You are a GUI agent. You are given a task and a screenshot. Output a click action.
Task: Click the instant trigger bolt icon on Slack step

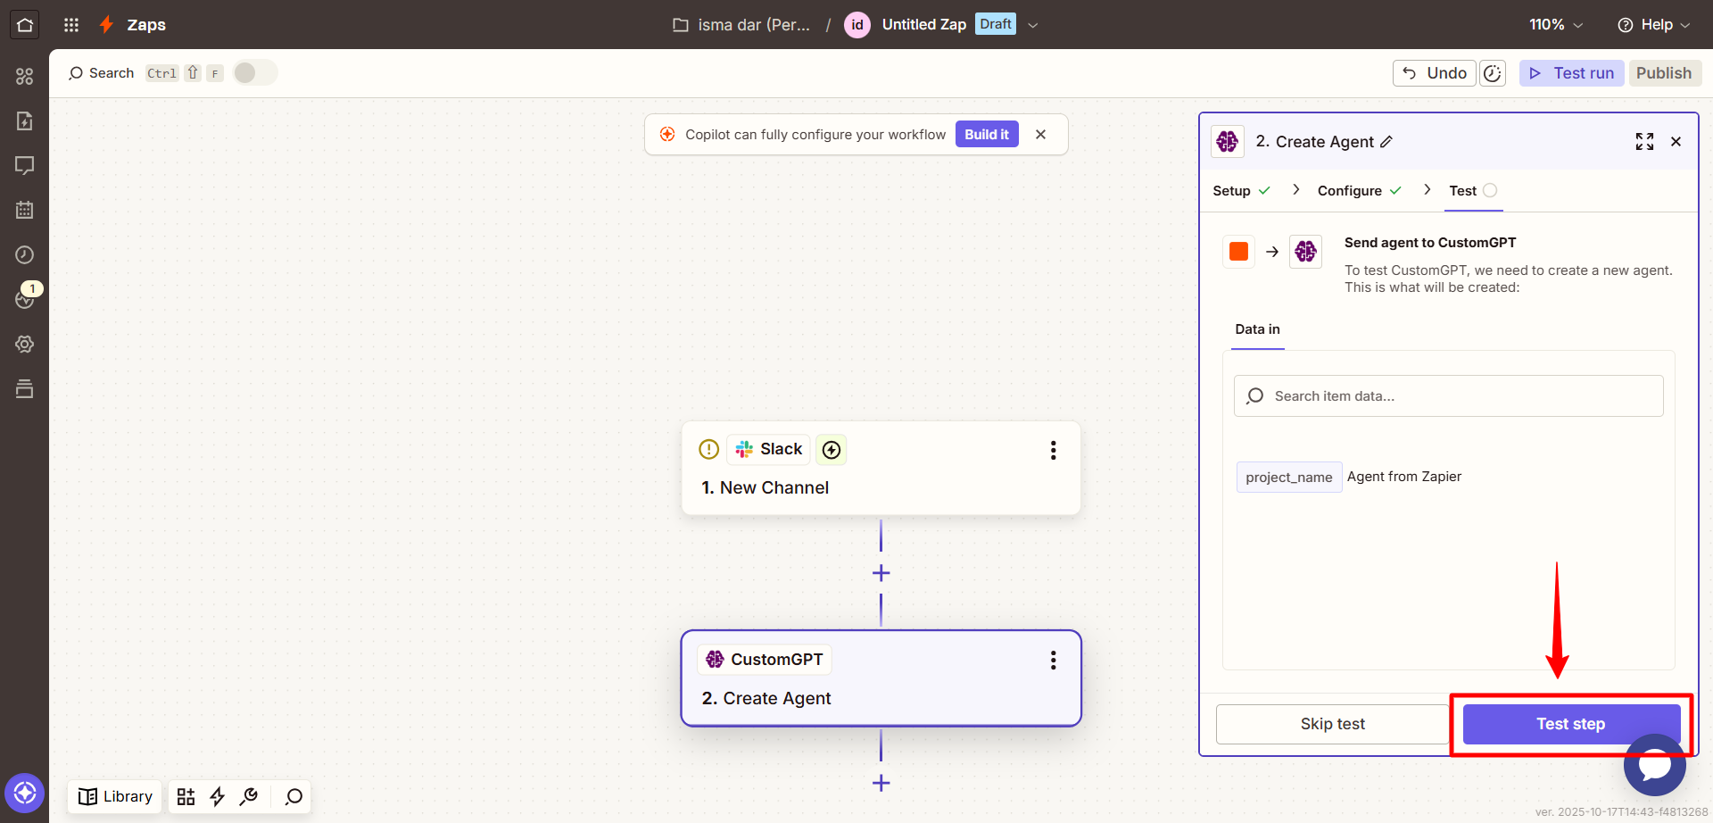point(832,450)
